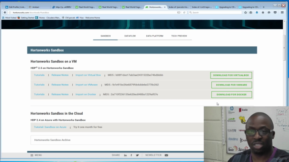
Task: Share on LinkedIn icon in footer bar
Action: click(x=126, y=155)
